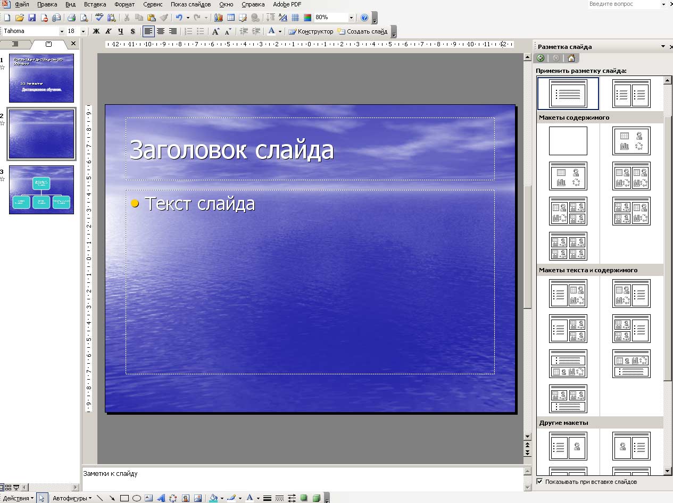
Task: Start slide show from view buttons
Action: point(16,487)
